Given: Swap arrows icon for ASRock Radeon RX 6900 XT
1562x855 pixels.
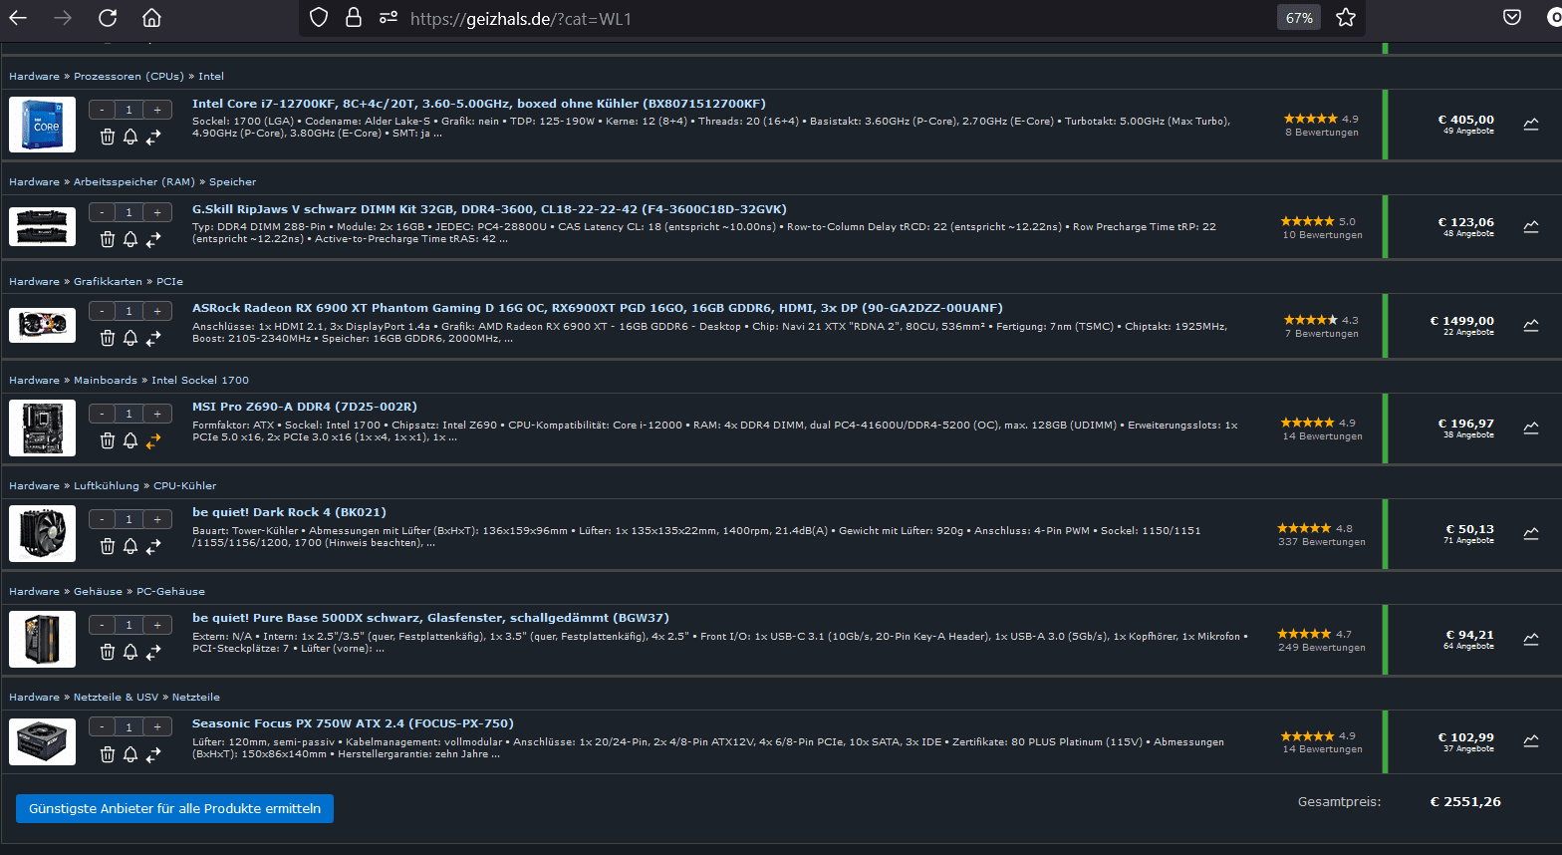Looking at the screenshot, I should (x=153, y=338).
